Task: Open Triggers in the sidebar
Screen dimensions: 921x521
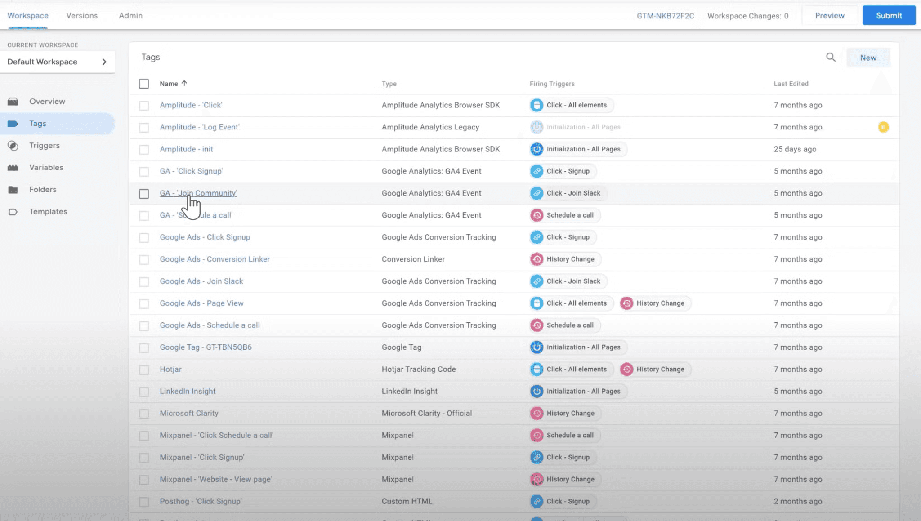Action: (45, 146)
